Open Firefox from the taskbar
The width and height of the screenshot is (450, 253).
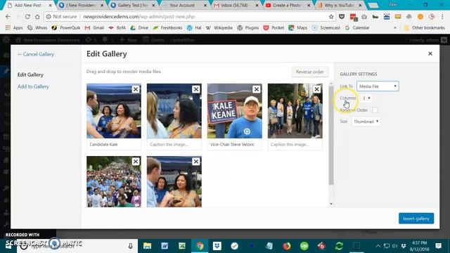[x=286, y=246]
